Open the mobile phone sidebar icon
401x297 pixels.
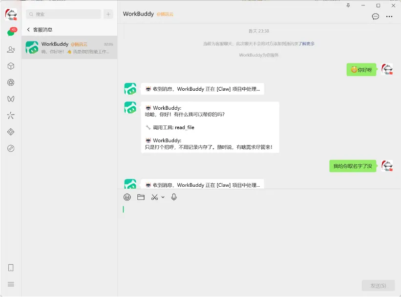11,268
